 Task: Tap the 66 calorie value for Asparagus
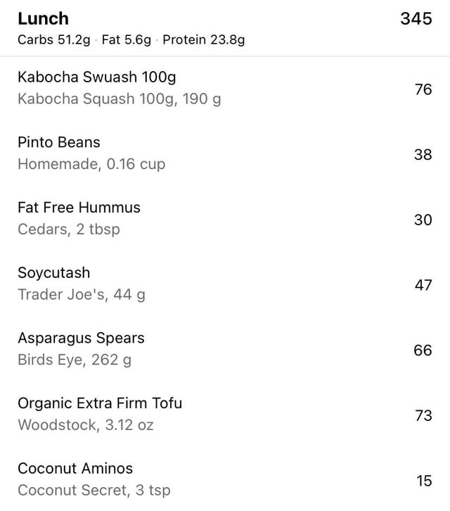(423, 350)
